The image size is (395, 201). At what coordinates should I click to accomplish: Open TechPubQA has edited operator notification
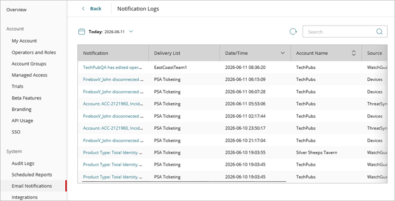point(113,67)
